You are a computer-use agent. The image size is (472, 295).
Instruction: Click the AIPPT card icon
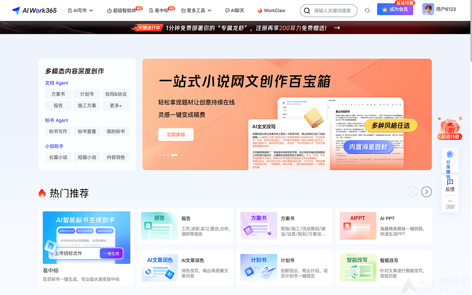point(358,226)
